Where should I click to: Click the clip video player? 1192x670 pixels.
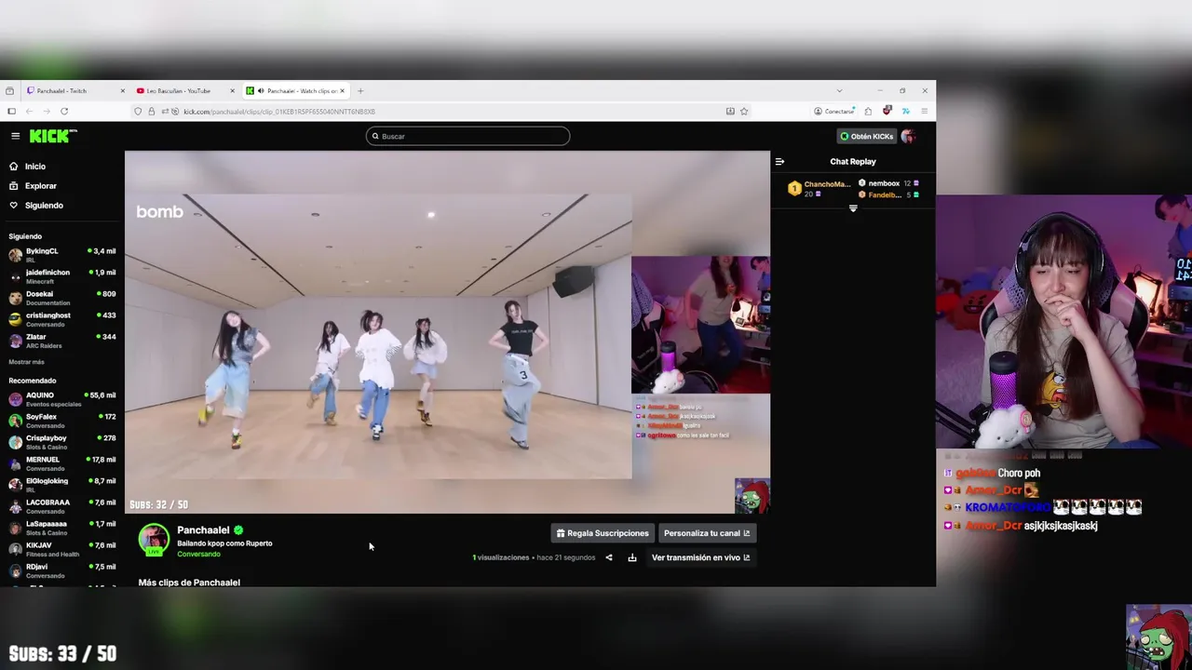(x=447, y=332)
